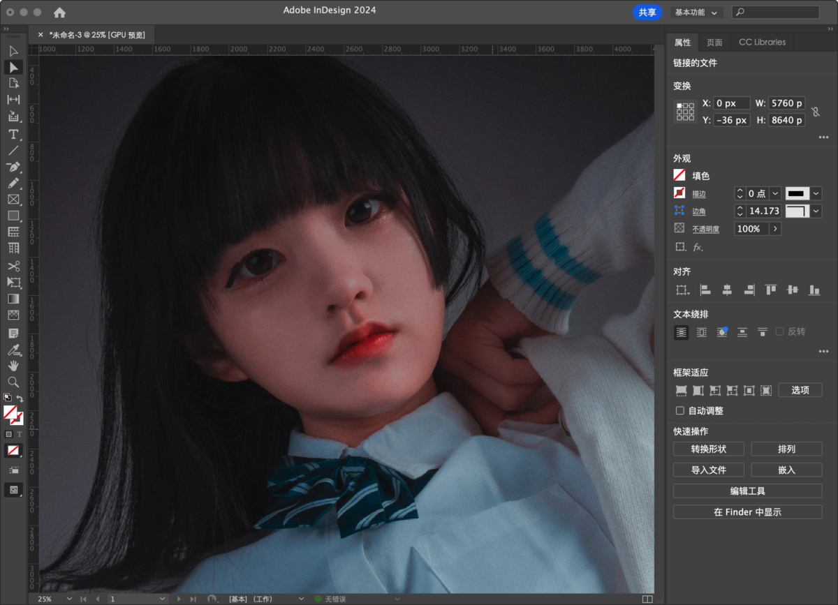This screenshot has height=605, width=838.
Task: Choose the Pencil tool
Action: [x=13, y=183]
